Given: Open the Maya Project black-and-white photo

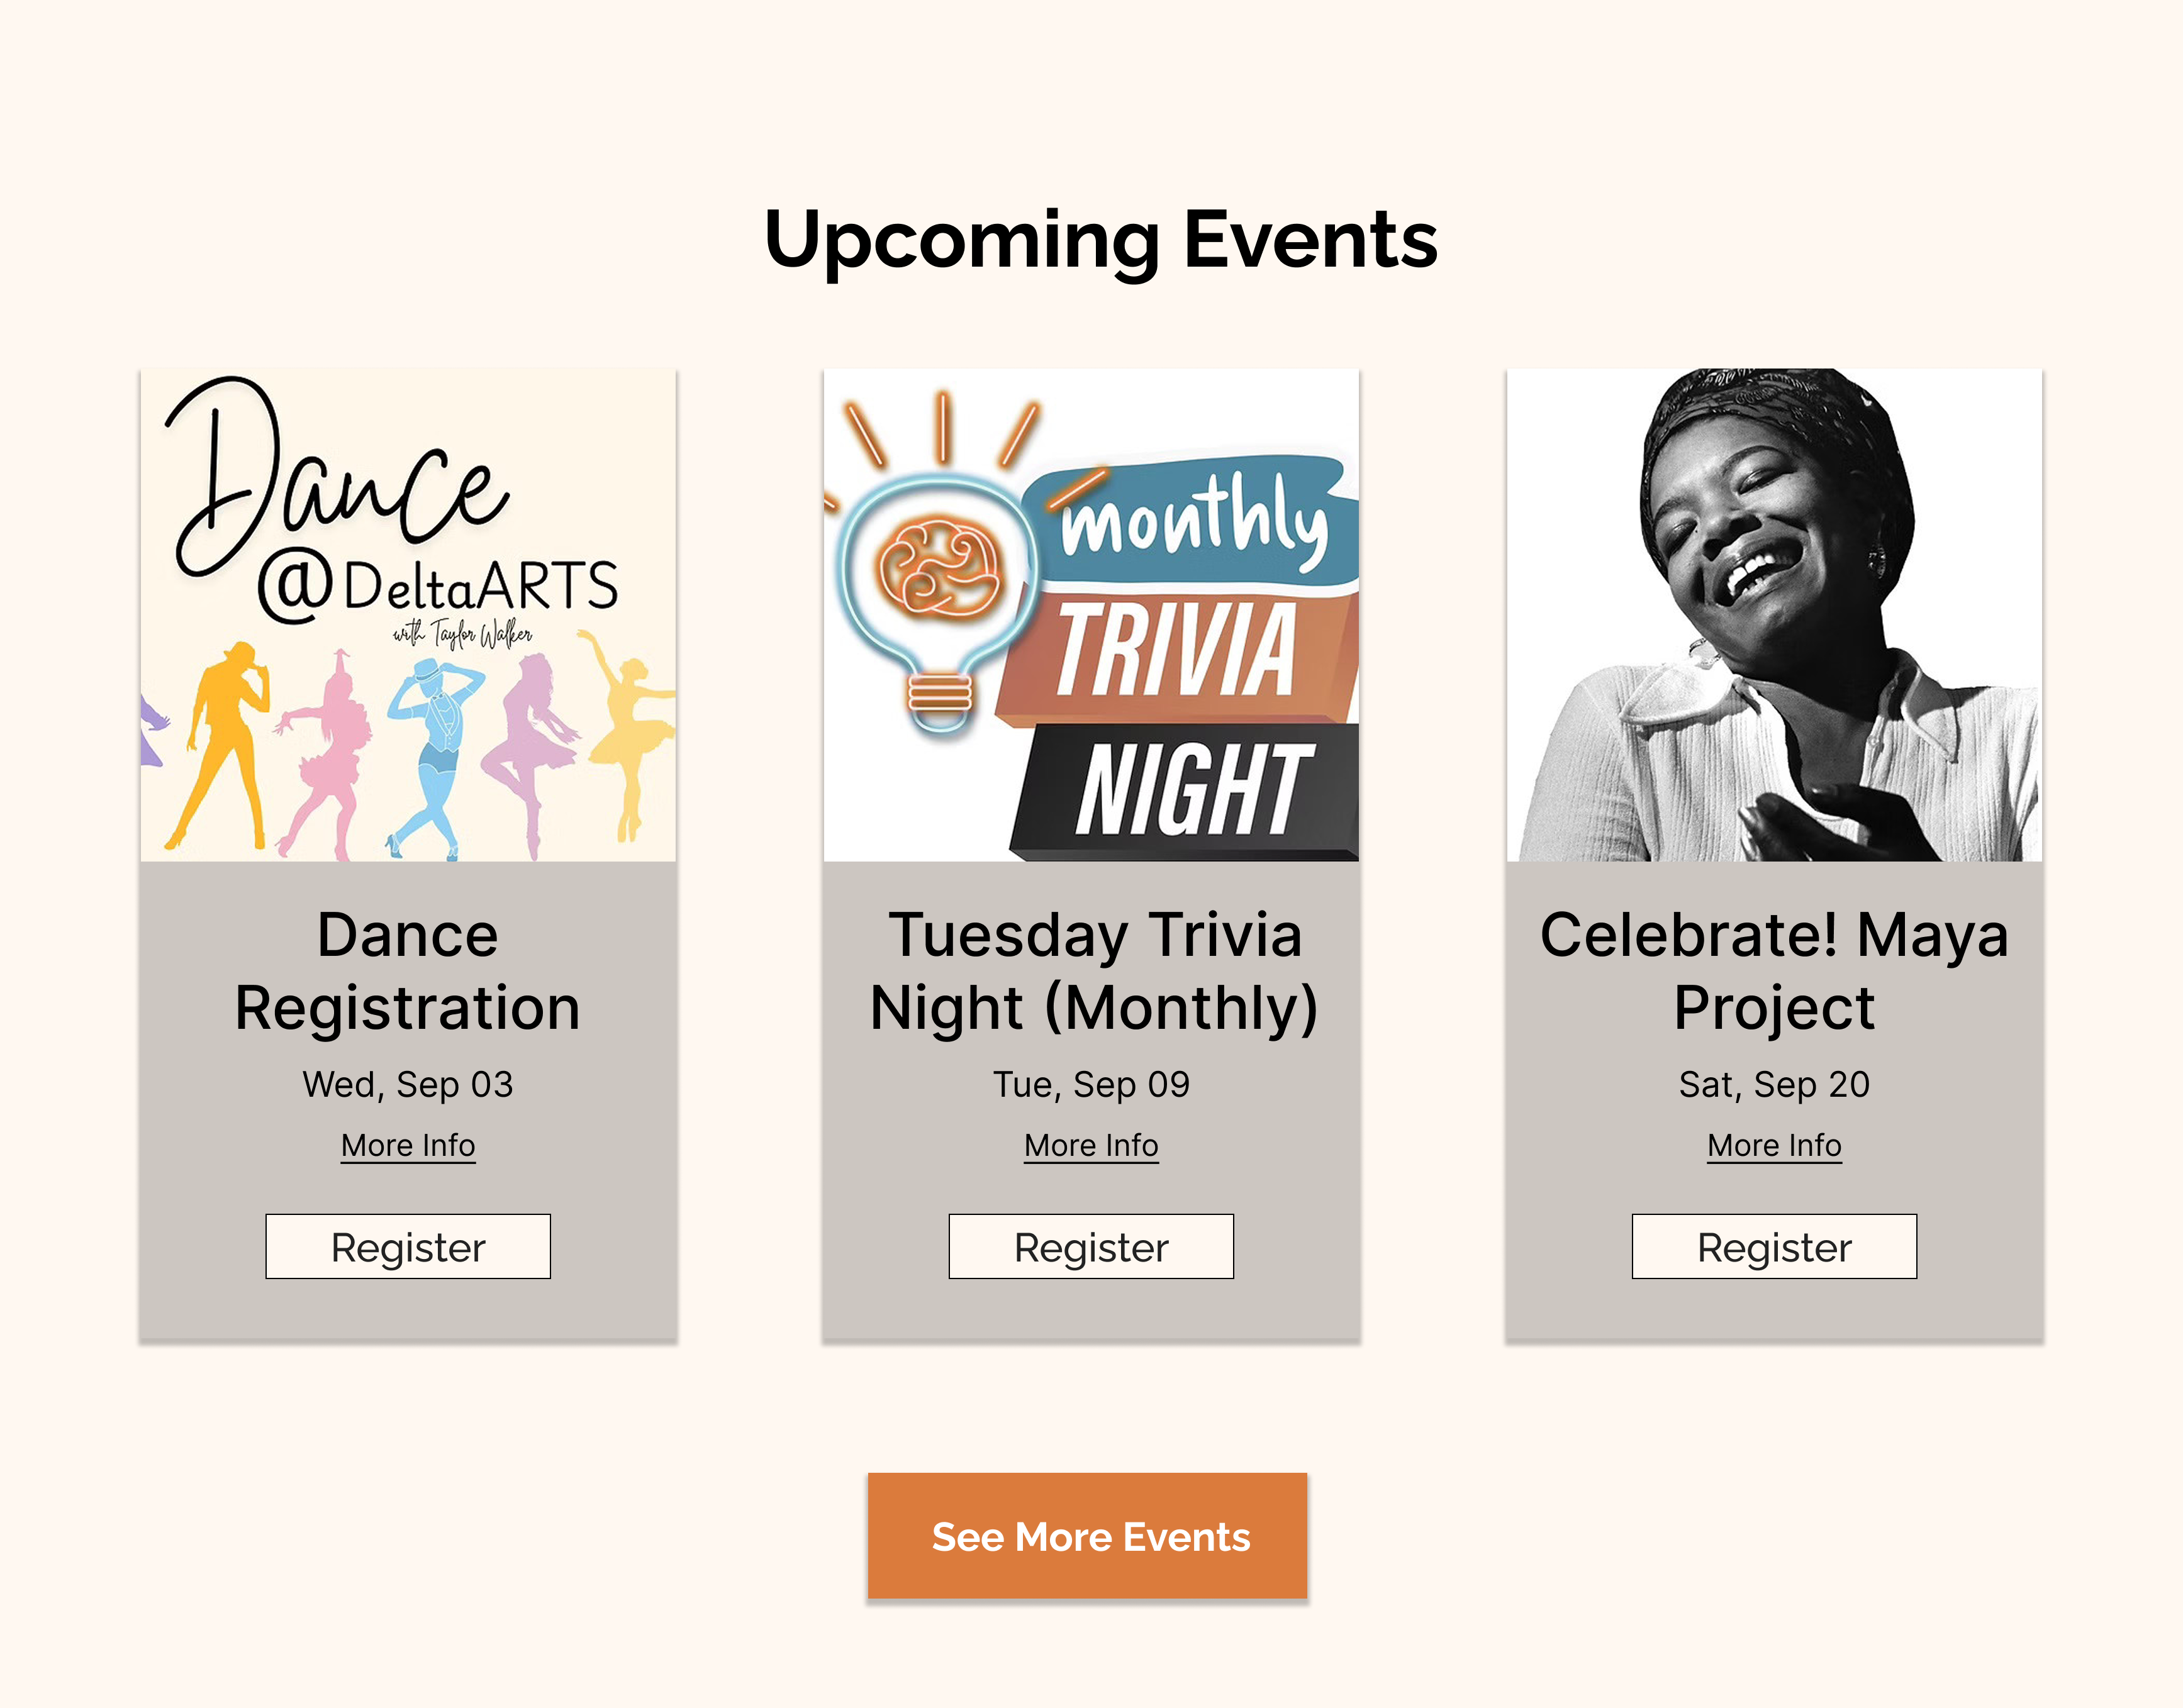Looking at the screenshot, I should (x=1774, y=614).
